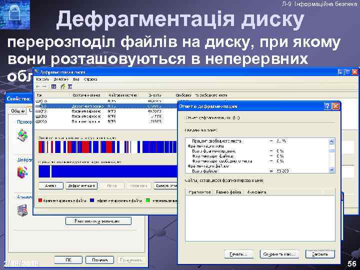This screenshot has height=270, width=360.
Task: Click the archive backup icon in Properties
Action: (22, 209)
